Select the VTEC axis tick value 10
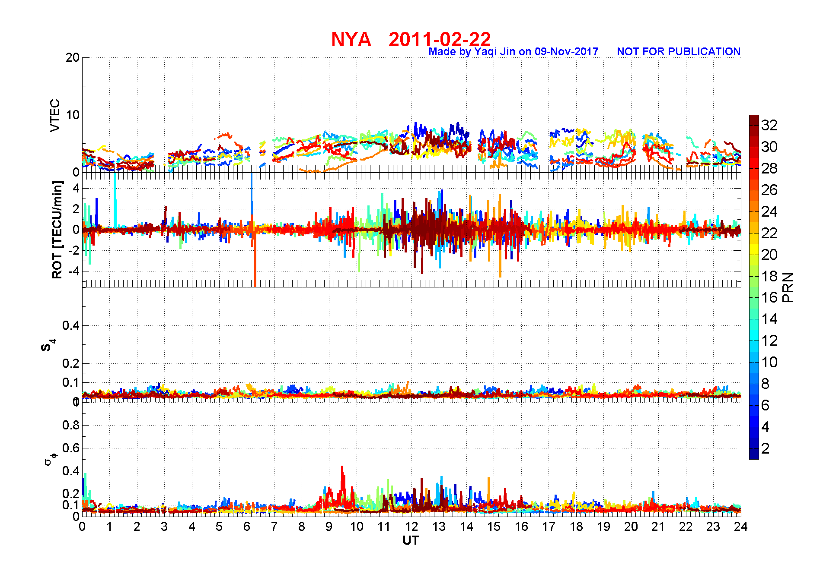823x574 pixels. pyautogui.click(x=73, y=115)
